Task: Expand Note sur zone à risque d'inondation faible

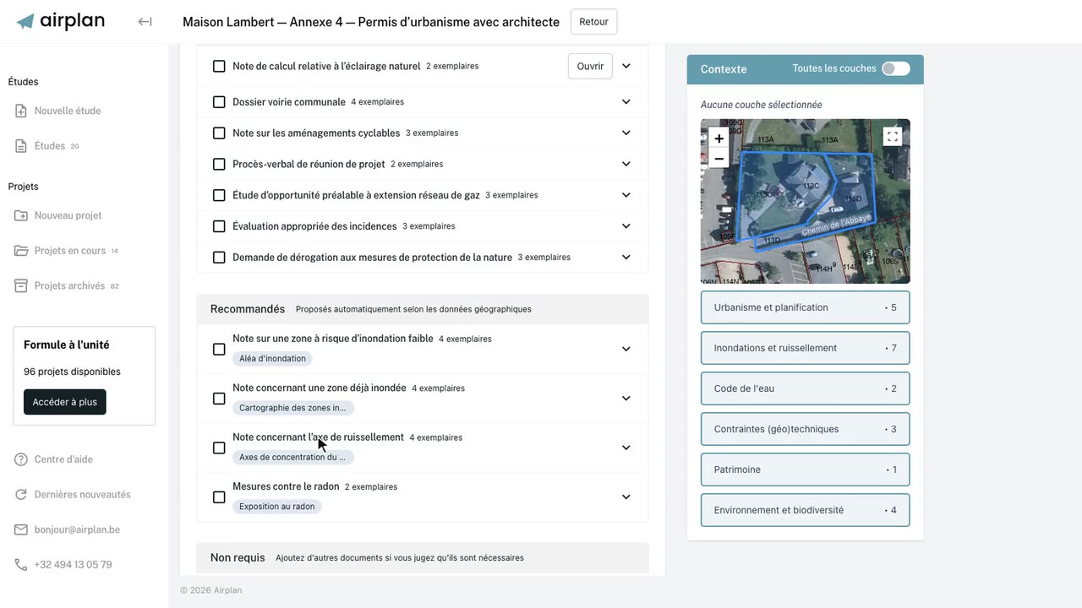Action: point(626,349)
